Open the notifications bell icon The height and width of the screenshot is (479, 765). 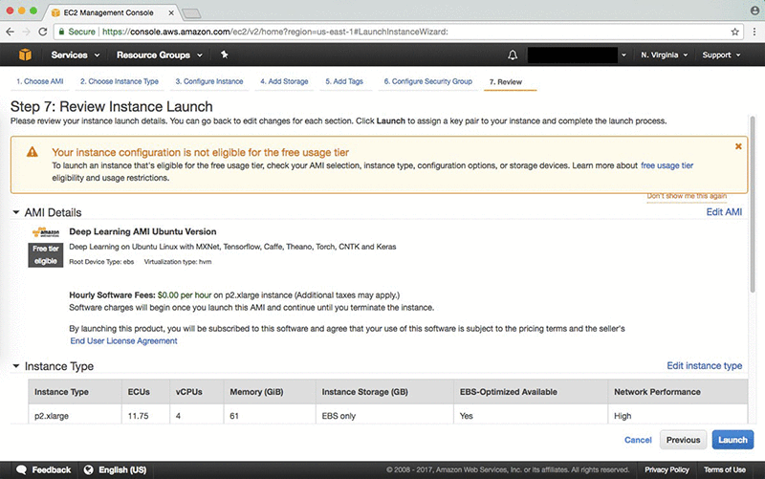513,55
